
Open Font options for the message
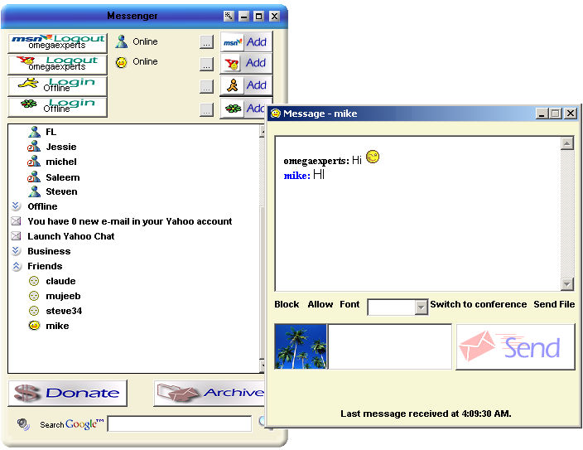[x=349, y=304]
